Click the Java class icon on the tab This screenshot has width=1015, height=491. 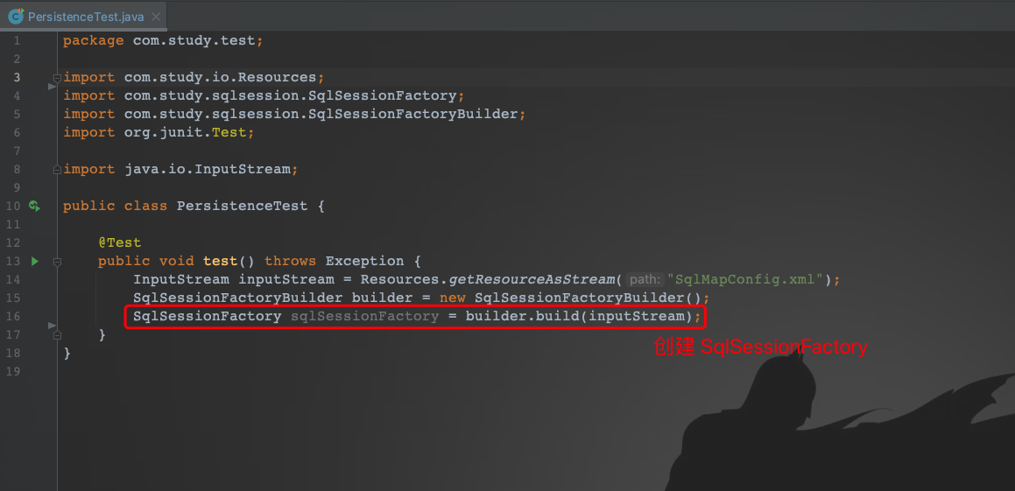(x=16, y=16)
